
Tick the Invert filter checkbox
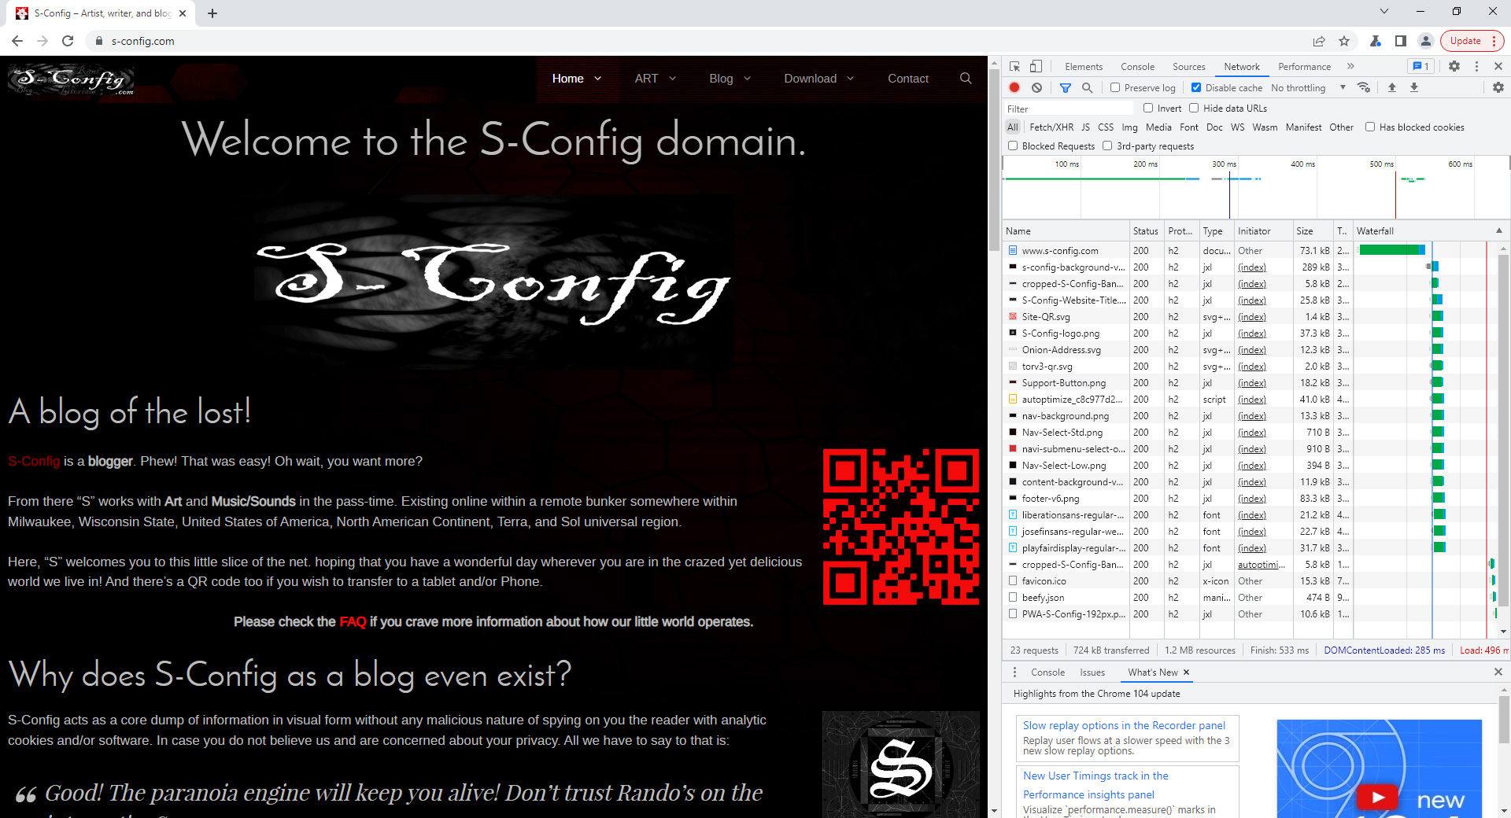coord(1148,108)
